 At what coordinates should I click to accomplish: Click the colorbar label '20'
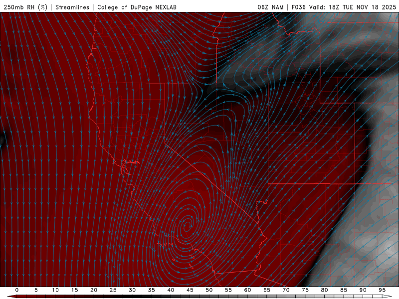tap(94, 290)
